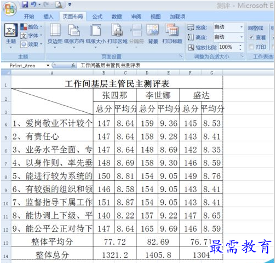Switch to the 开始 Home tab

29,16
